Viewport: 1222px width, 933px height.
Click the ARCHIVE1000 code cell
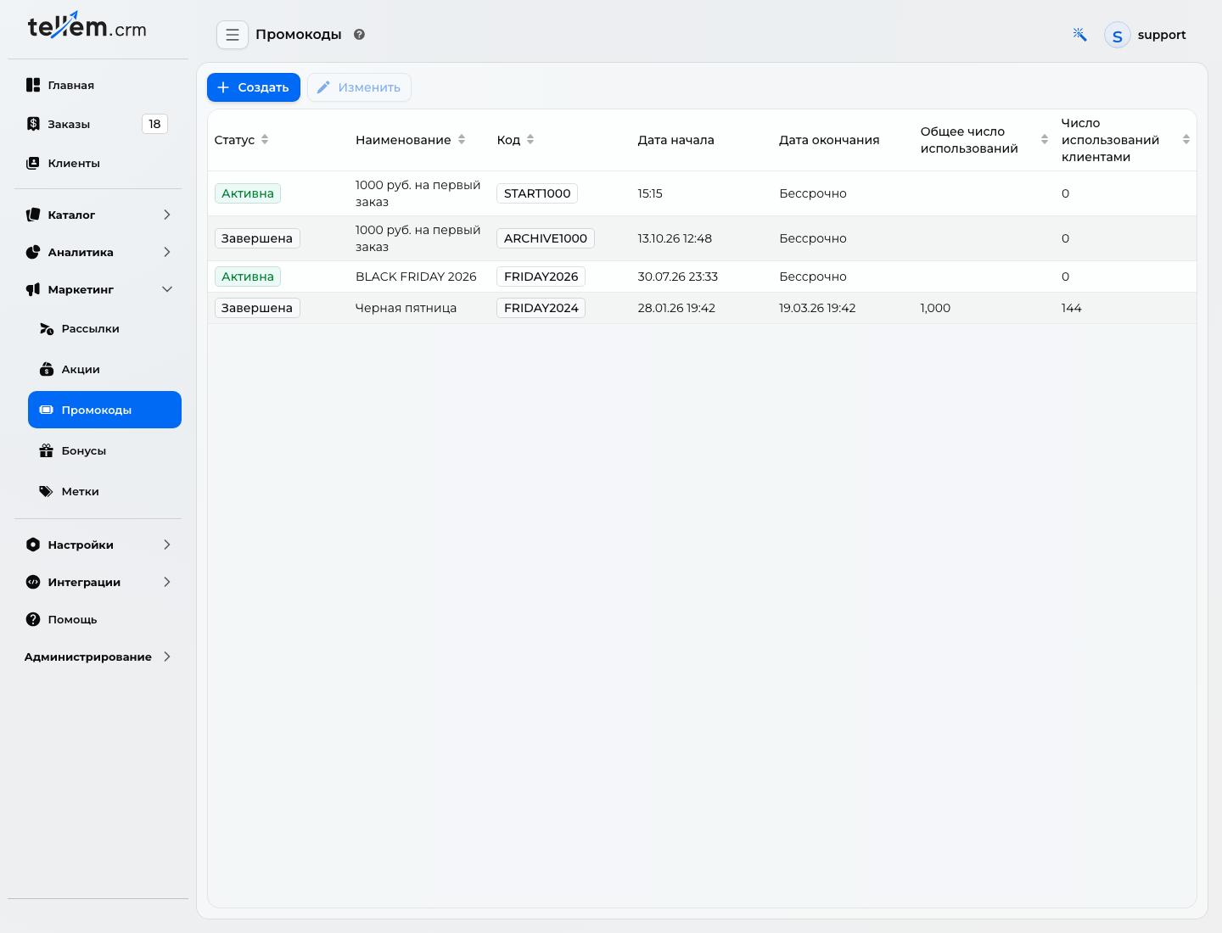pos(546,238)
